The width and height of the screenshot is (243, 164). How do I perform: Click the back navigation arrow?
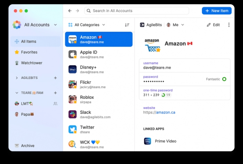click(x=70, y=11)
